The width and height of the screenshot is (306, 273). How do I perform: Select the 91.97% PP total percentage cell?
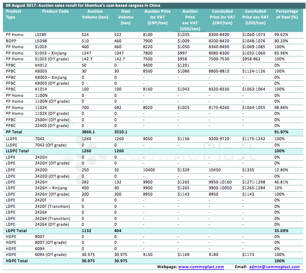[x=282, y=131]
